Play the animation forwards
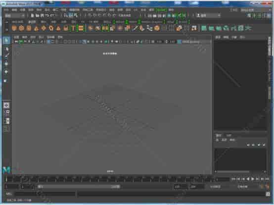Image resolution: width=274 pixels, height=205 pixels. tap(253, 179)
